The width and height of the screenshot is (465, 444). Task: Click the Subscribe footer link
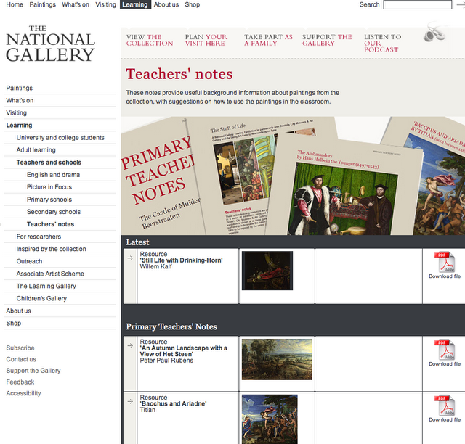(x=20, y=348)
